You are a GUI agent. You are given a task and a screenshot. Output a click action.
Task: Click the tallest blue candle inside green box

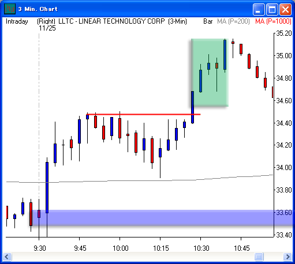point(225,55)
